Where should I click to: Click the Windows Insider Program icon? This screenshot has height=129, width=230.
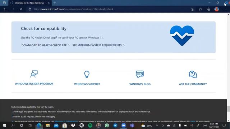point(34,74)
